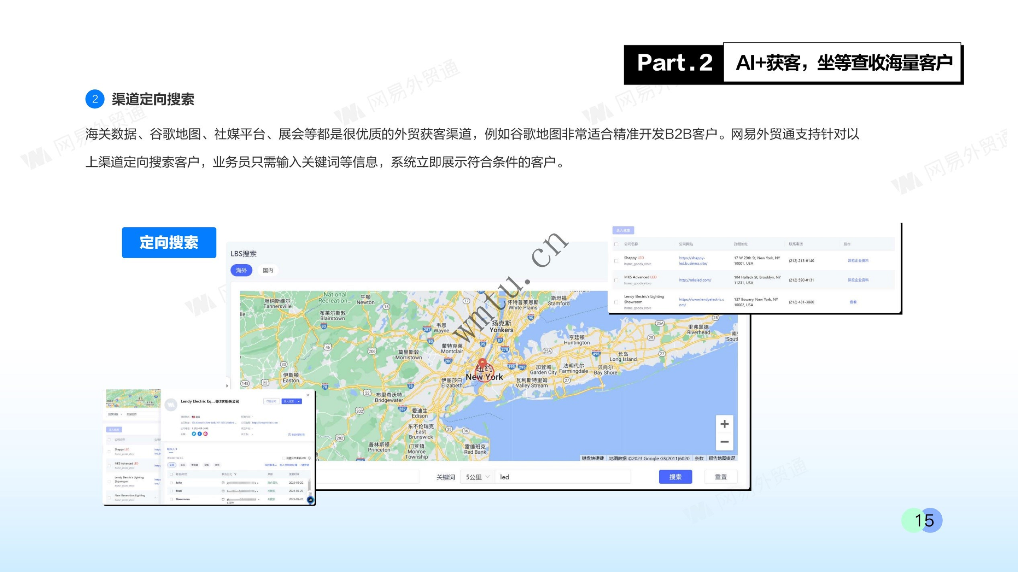The height and width of the screenshot is (572, 1018).
Task: Zoom out of the map with the minus button
Action: click(x=724, y=442)
